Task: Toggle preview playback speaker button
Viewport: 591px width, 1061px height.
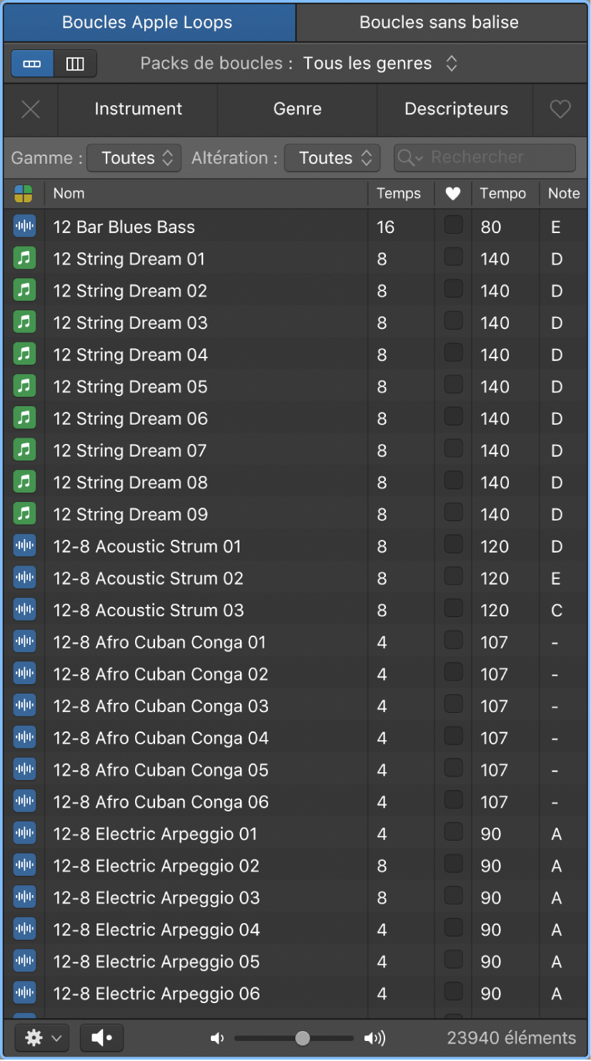Action: pyautogui.click(x=101, y=1038)
